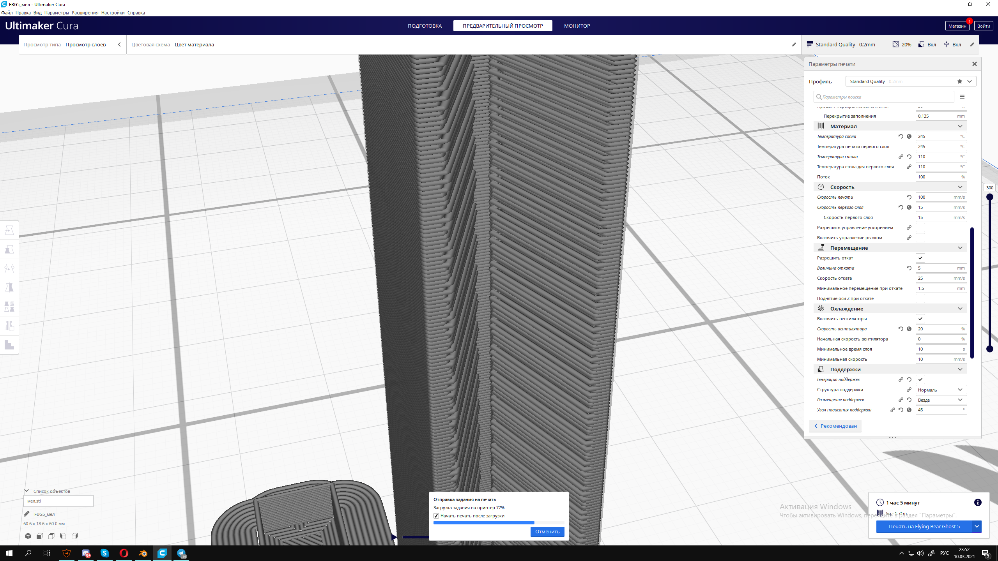Open the Расширения menu

(x=85, y=12)
